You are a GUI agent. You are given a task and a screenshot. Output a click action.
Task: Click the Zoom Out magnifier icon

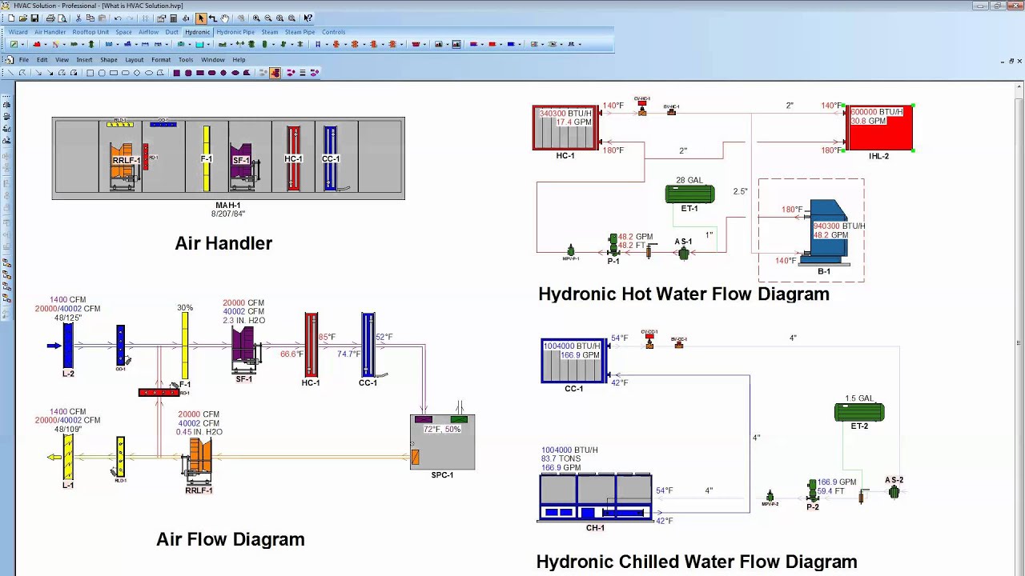point(268,18)
